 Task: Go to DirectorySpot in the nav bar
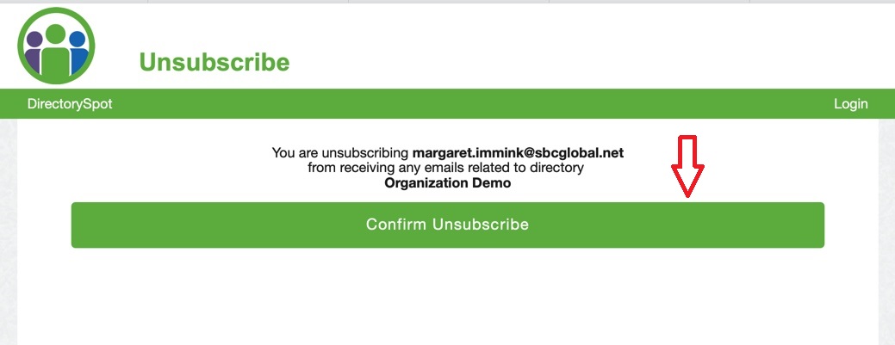(x=70, y=104)
